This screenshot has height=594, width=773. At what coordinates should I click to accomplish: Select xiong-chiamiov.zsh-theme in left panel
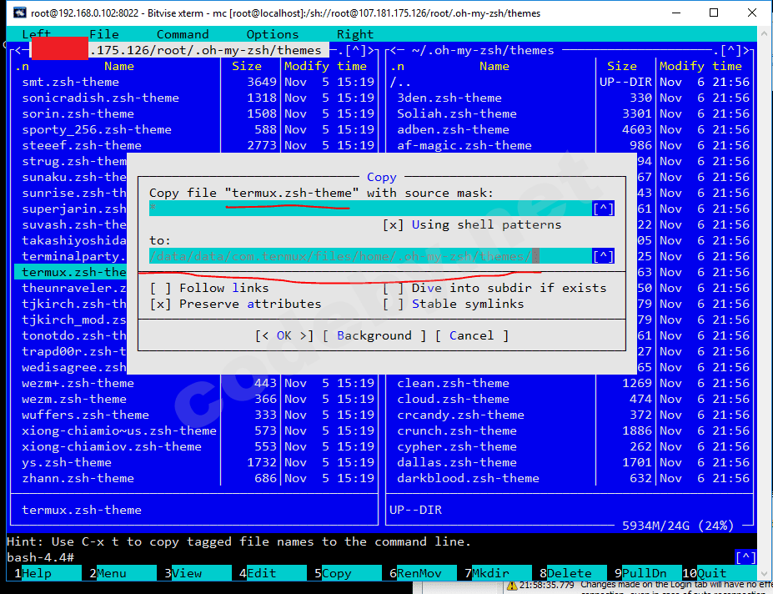point(112,446)
